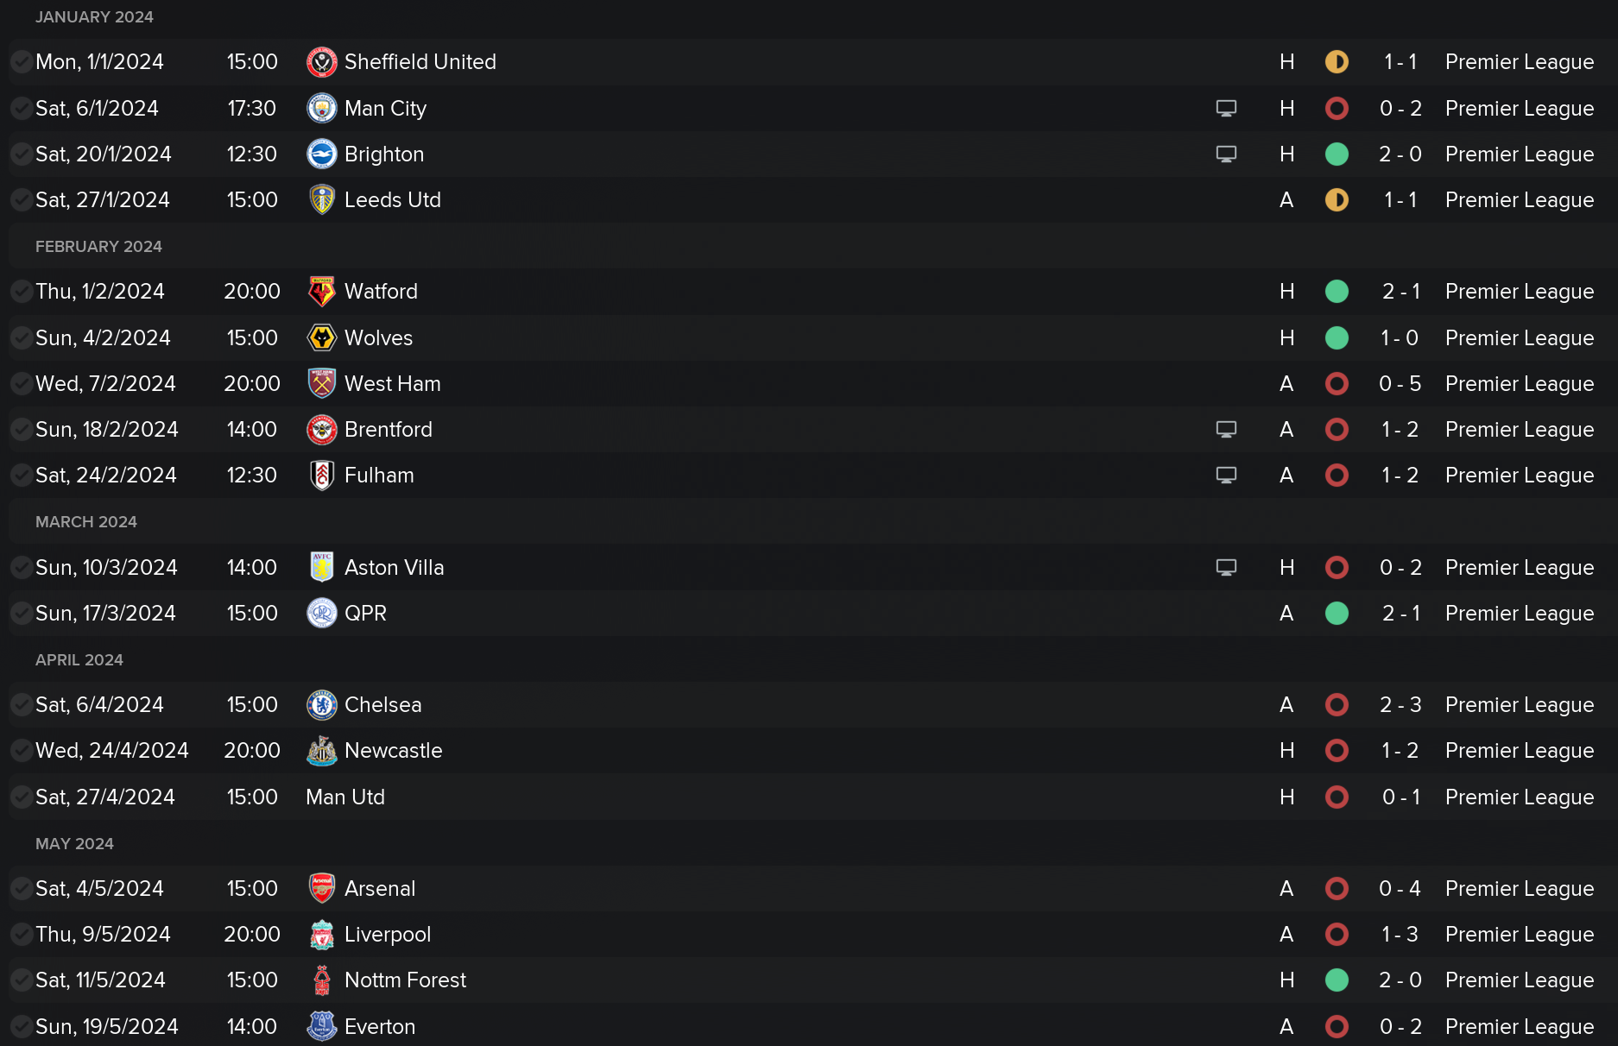The width and height of the screenshot is (1618, 1046).
Task: Click the Watford club badge icon
Action: (x=322, y=292)
